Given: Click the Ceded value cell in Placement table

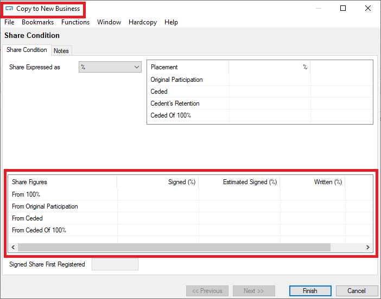Looking at the screenshot, I should coord(269,92).
